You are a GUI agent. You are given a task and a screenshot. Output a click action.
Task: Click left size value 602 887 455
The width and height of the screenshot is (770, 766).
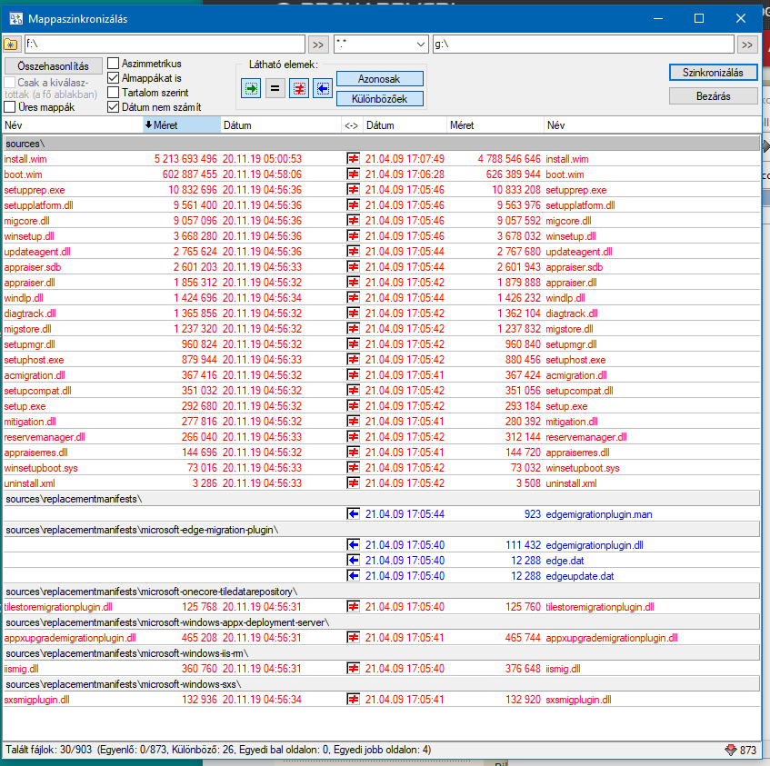click(x=190, y=174)
